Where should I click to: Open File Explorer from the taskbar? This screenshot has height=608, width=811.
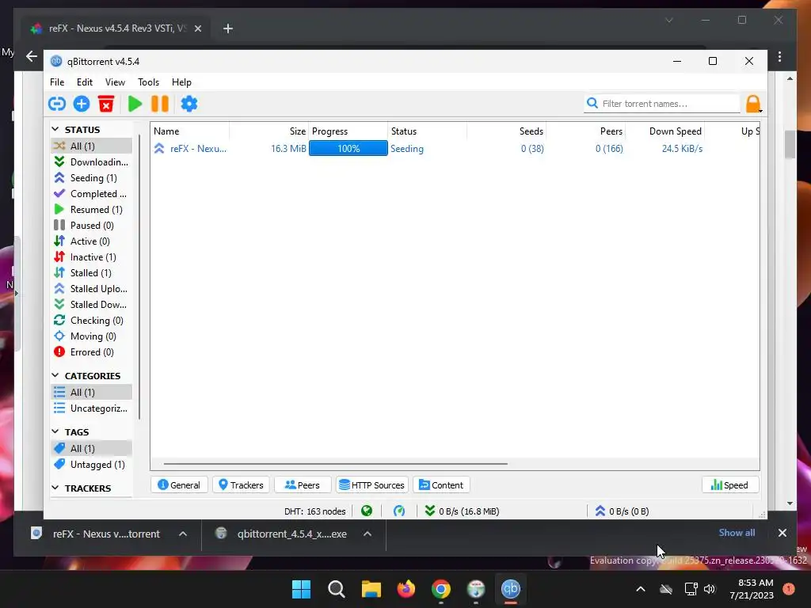(x=371, y=589)
